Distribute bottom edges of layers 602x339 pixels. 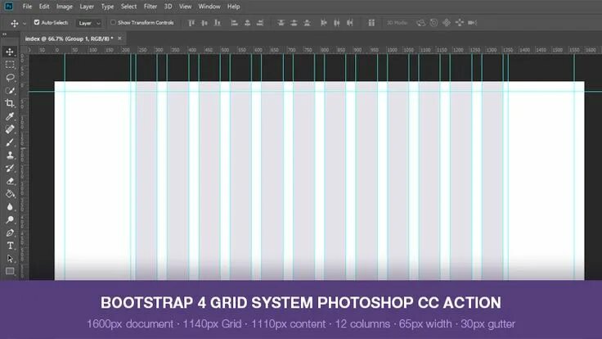point(308,23)
